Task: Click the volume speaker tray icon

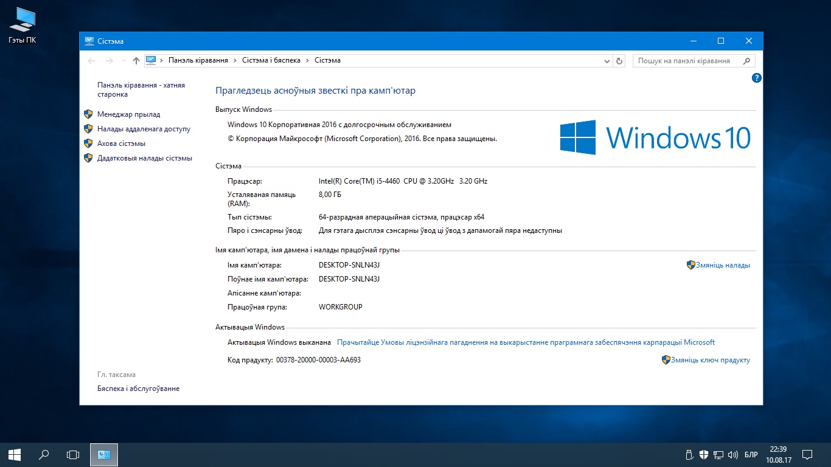Action: 733,454
